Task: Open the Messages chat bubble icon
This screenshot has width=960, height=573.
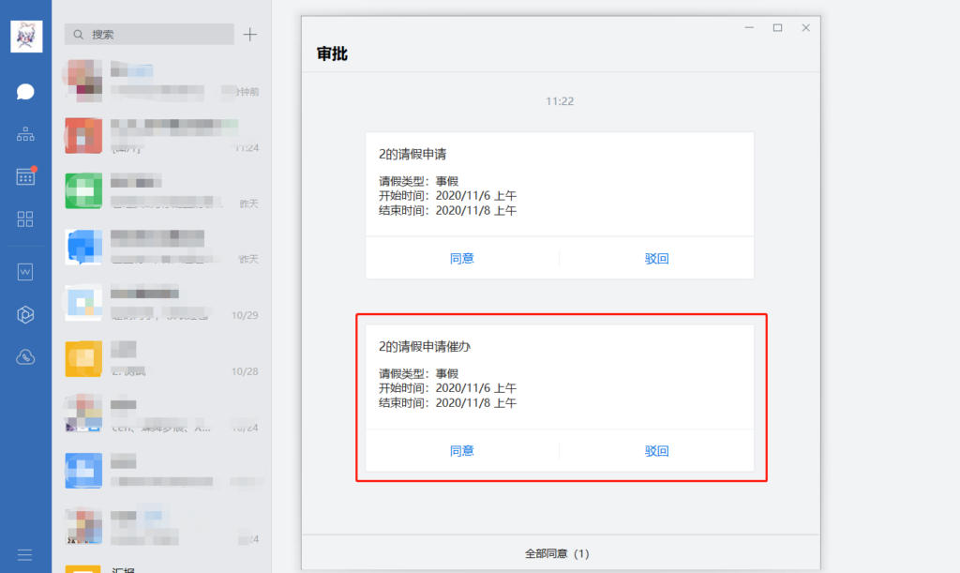Action: pyautogui.click(x=25, y=91)
